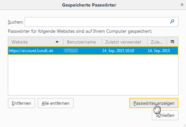Show passwords with Passwörter anzeigen

[154, 103]
